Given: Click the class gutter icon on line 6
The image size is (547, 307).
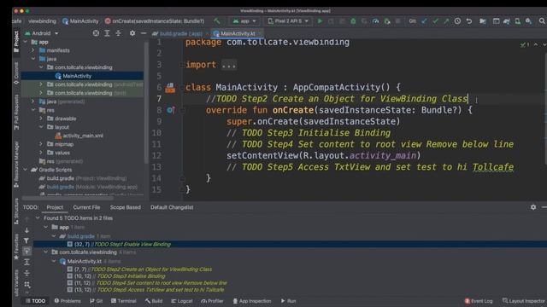Looking at the screenshot, I should [170, 88].
